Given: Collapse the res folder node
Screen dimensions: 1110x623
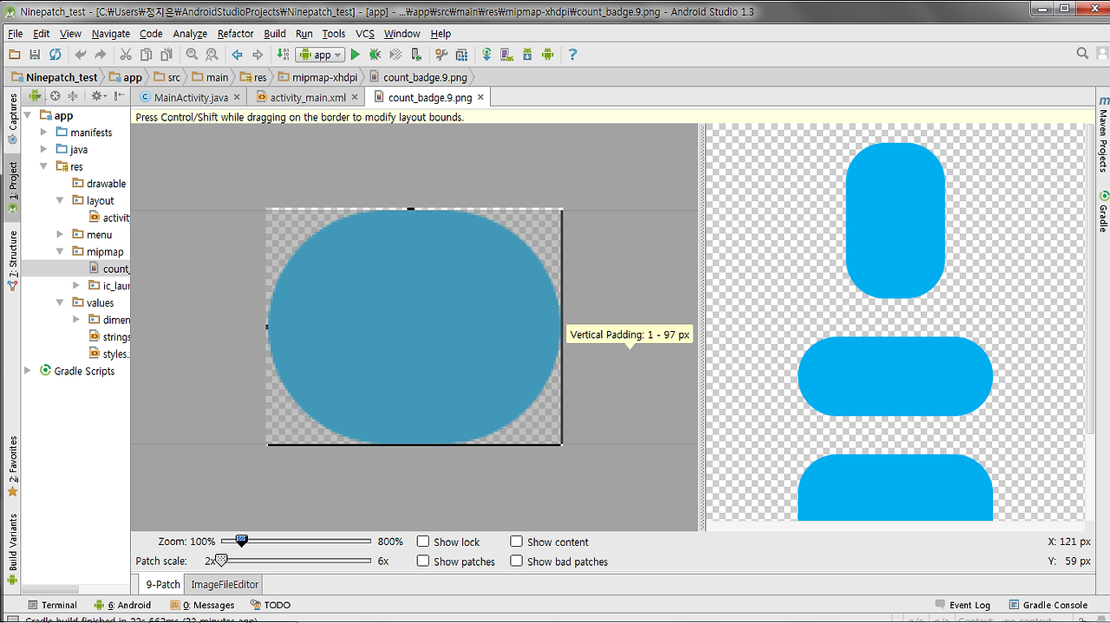Looking at the screenshot, I should (x=44, y=166).
